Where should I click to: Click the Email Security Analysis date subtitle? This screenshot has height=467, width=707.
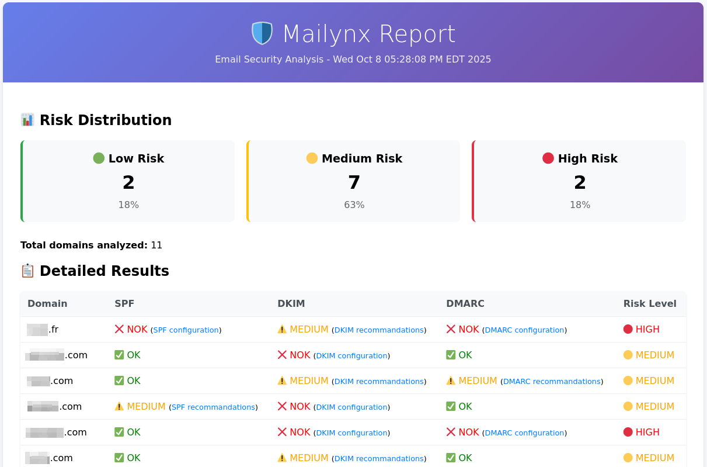pos(353,59)
